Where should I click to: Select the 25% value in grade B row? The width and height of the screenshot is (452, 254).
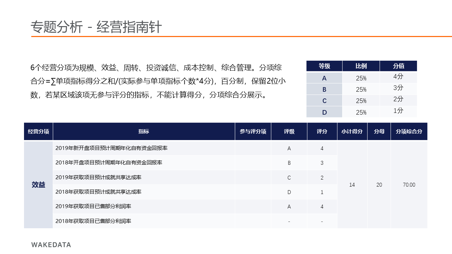pyautogui.click(x=361, y=89)
